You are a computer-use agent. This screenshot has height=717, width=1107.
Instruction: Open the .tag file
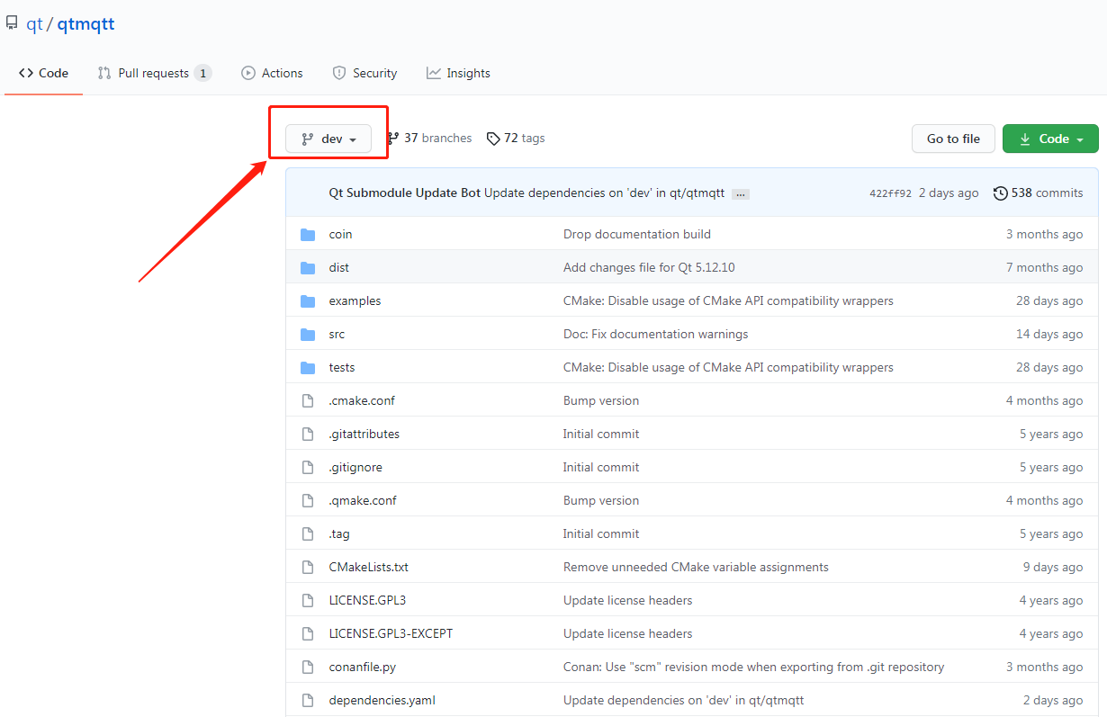[x=339, y=534]
